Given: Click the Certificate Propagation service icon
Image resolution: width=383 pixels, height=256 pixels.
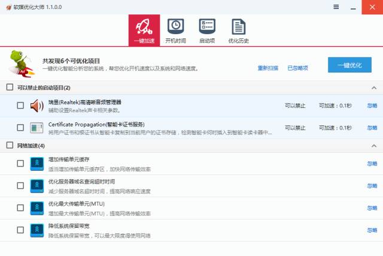Looking at the screenshot, I should click(x=37, y=128).
